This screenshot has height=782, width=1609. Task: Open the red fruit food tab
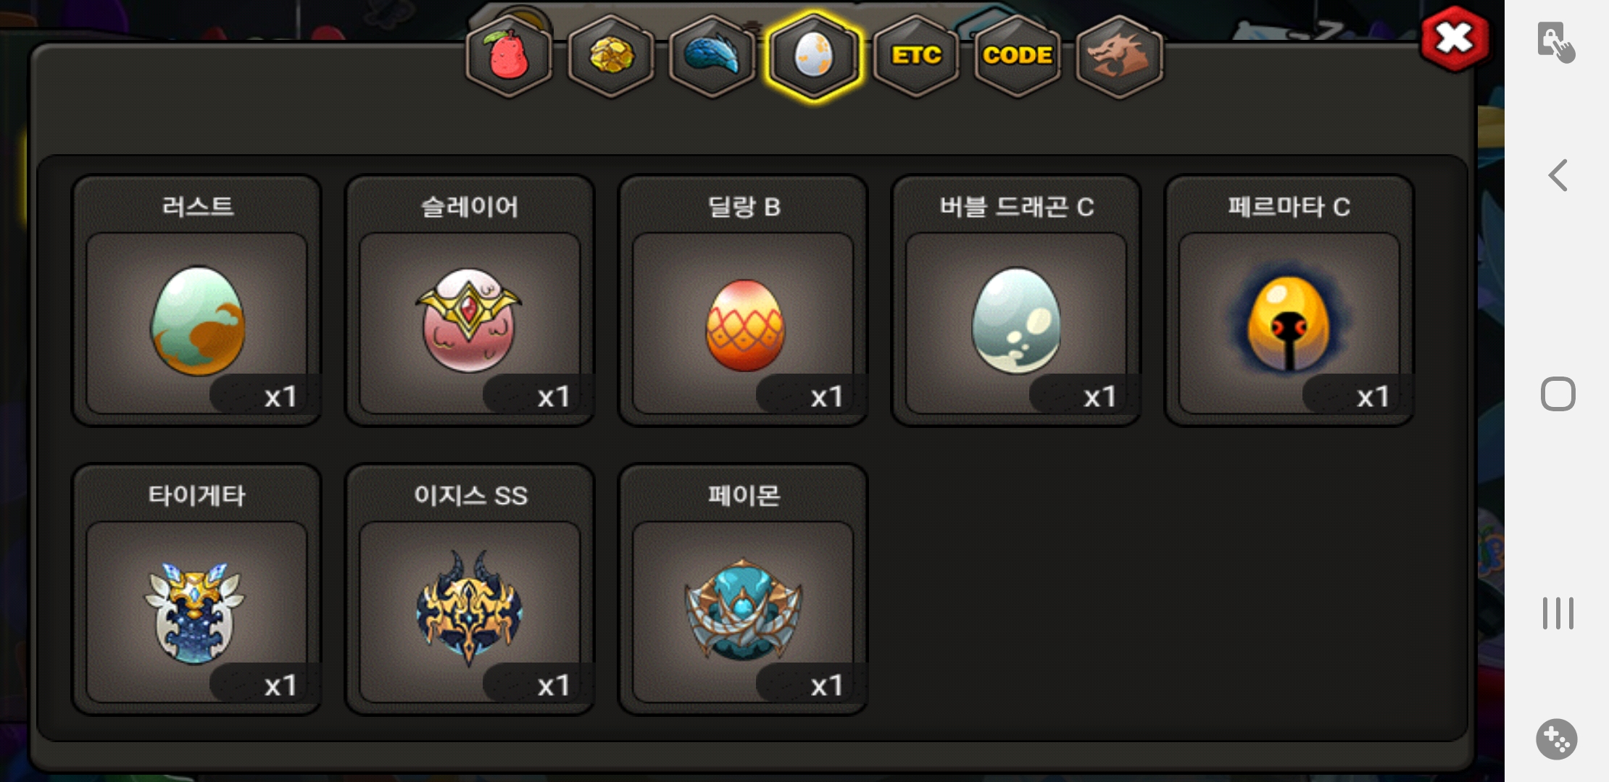pos(509,56)
